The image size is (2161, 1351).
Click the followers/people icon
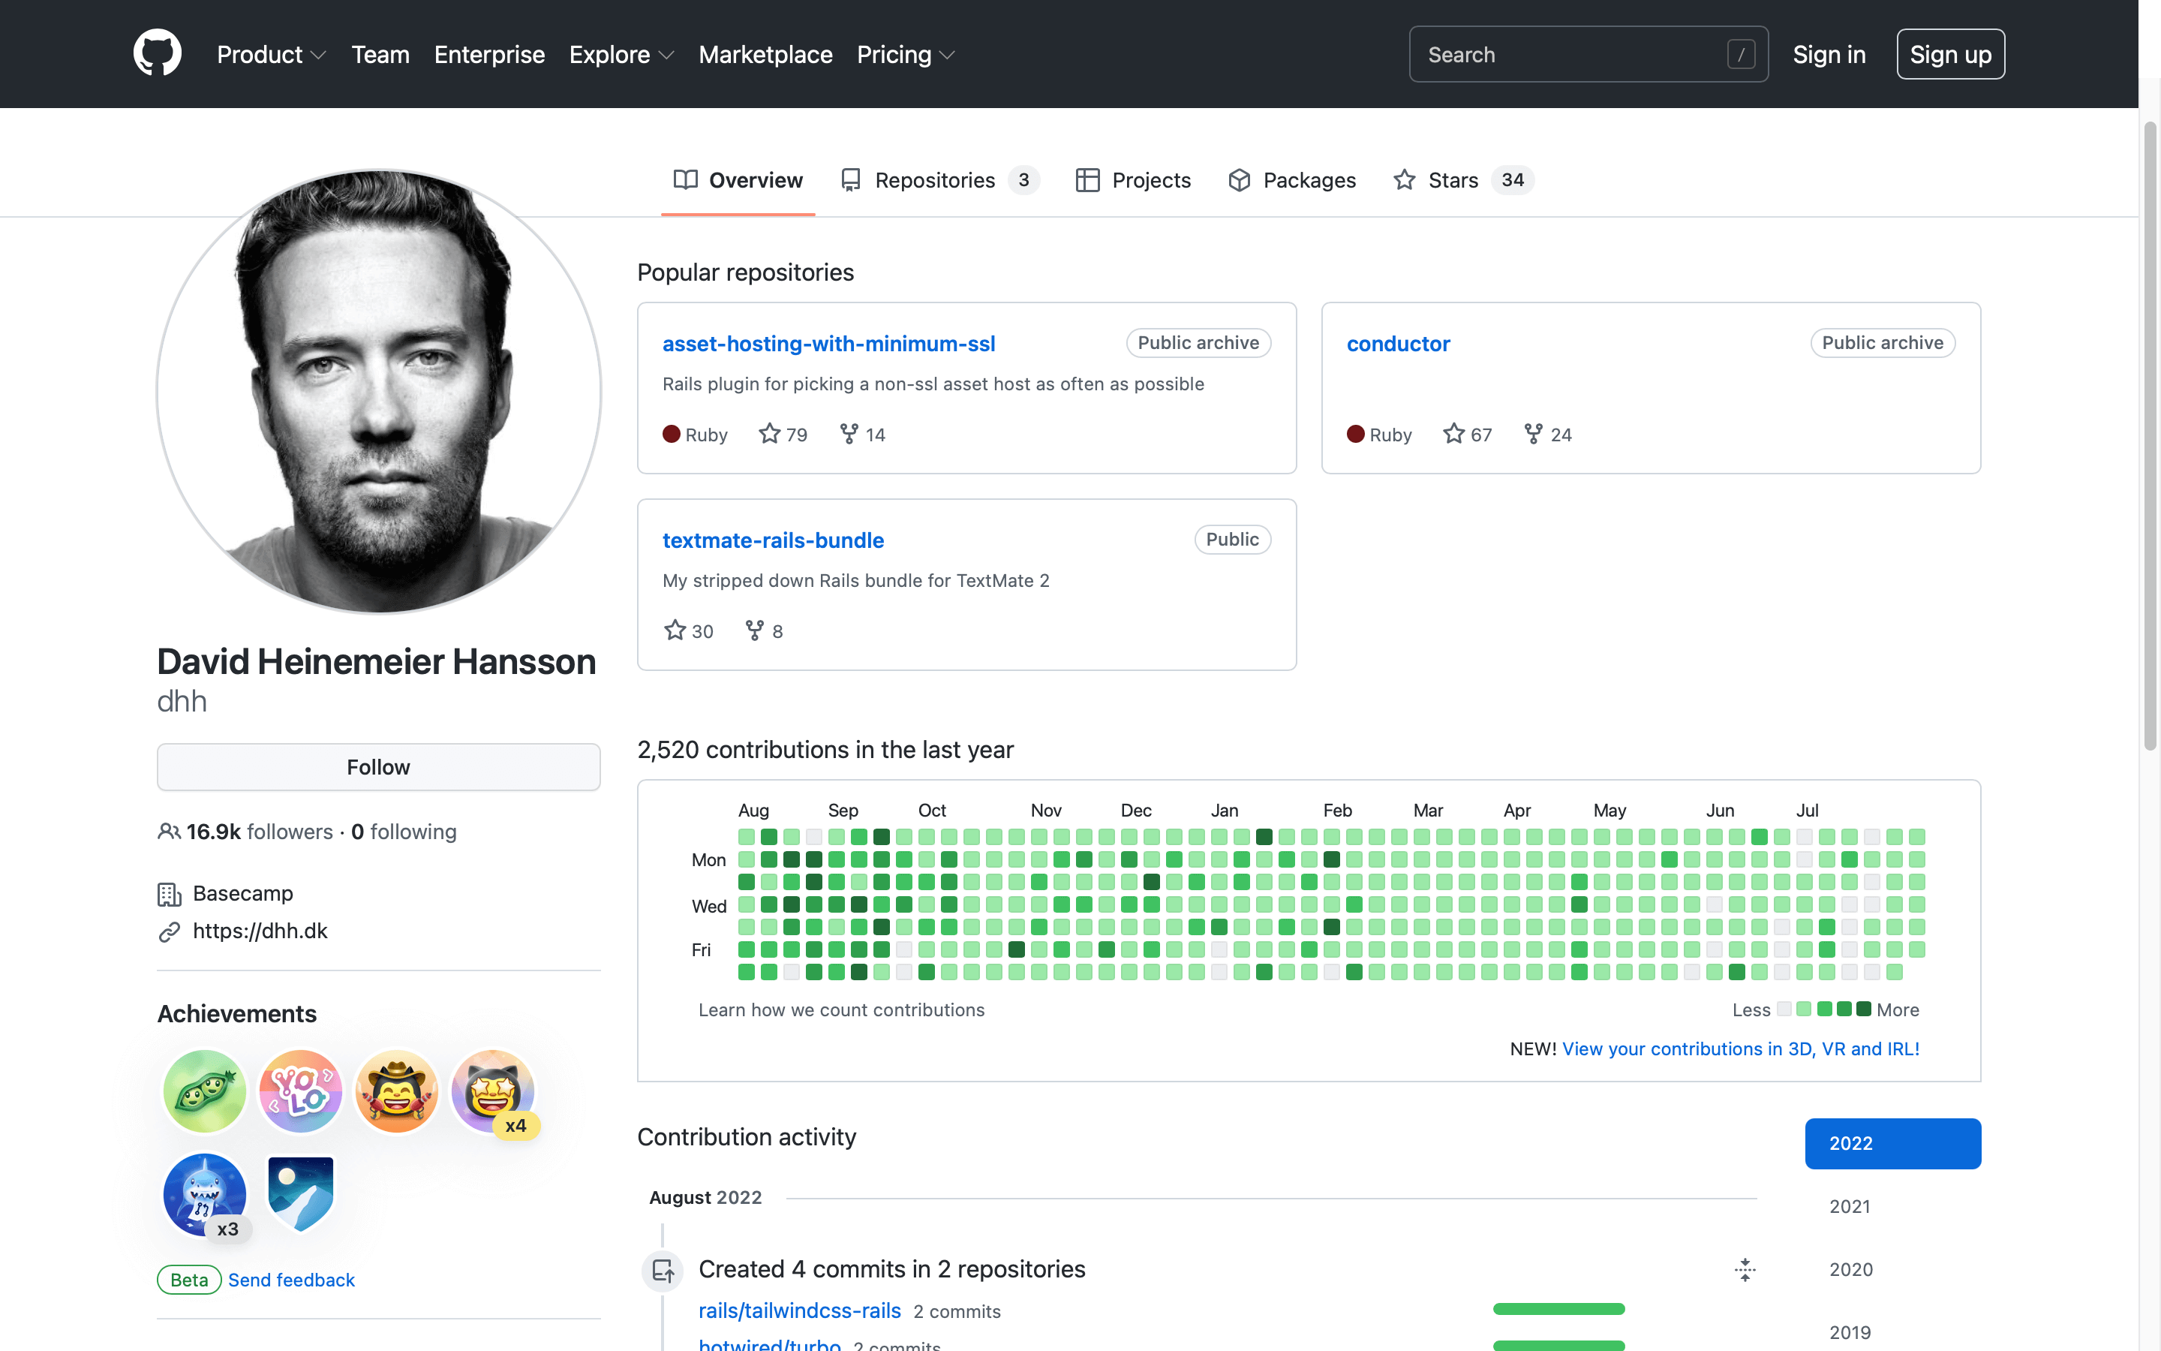point(167,831)
